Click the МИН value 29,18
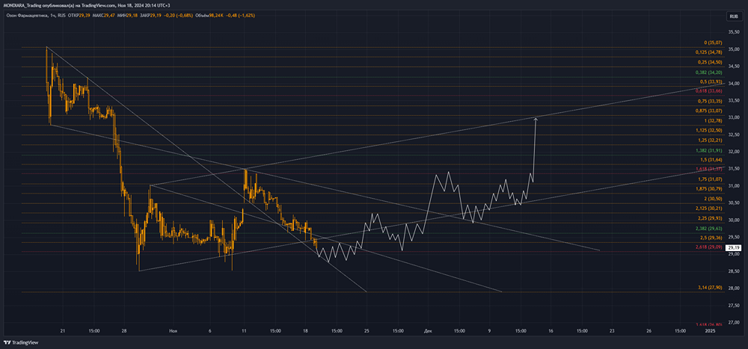This screenshot has width=748, height=349. tap(131, 16)
